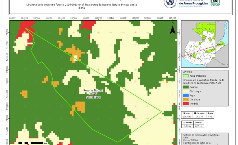Screen dimensions: 238x145
Task: Pick the orange Ganancia legend swatch
Action: [x=186, y=99]
